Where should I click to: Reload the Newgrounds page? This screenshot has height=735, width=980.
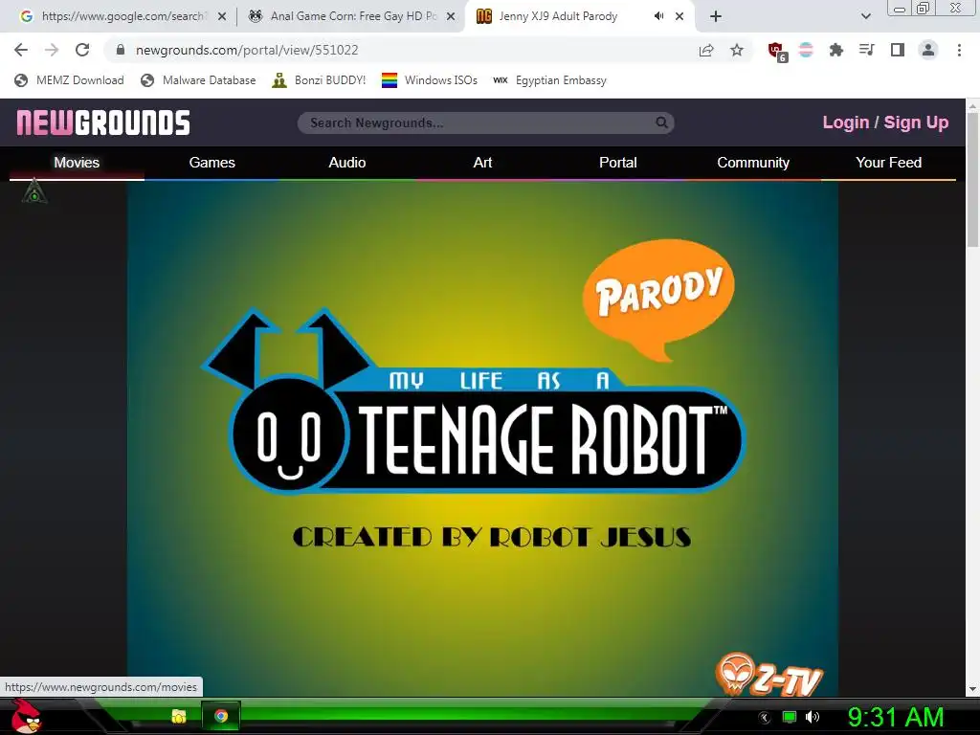point(82,50)
